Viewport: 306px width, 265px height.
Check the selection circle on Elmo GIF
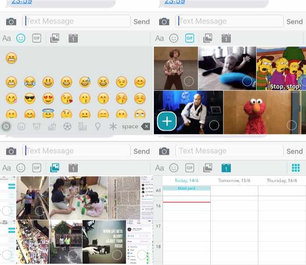[x=292, y=125]
